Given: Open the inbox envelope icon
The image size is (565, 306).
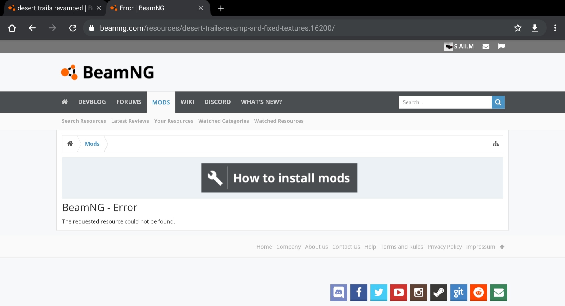Looking at the screenshot, I should 486,46.
